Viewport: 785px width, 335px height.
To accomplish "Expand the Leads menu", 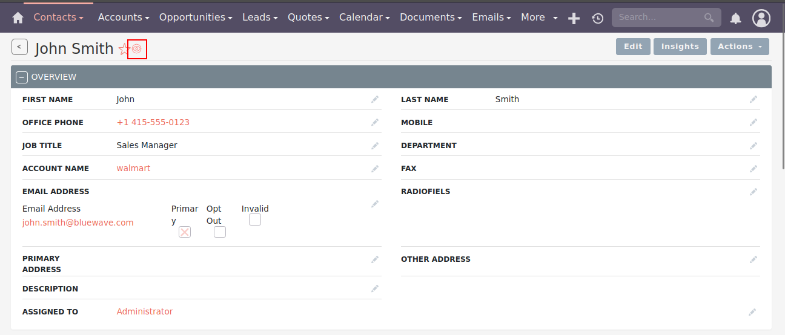I will pyautogui.click(x=260, y=18).
